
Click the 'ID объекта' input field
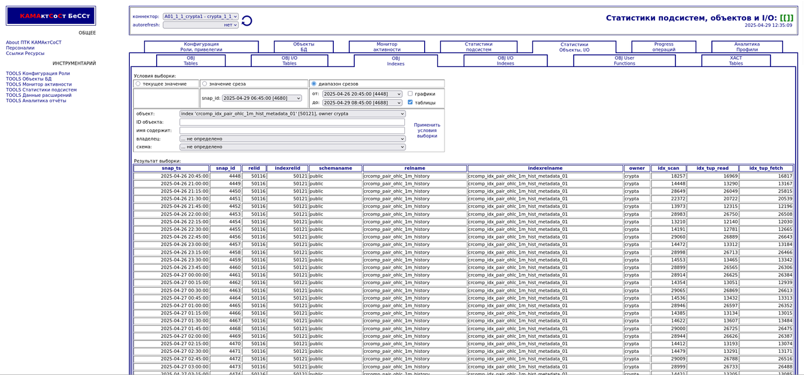(292, 122)
